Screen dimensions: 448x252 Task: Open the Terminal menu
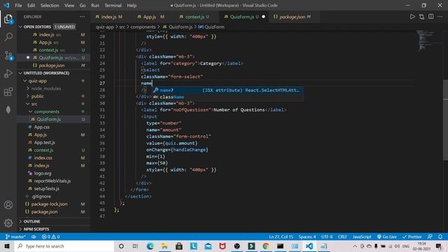tap(113, 6)
